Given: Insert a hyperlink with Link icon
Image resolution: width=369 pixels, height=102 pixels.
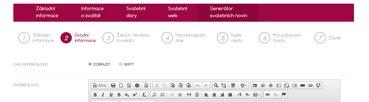Looking at the screenshot, I should pyautogui.click(x=267, y=95).
